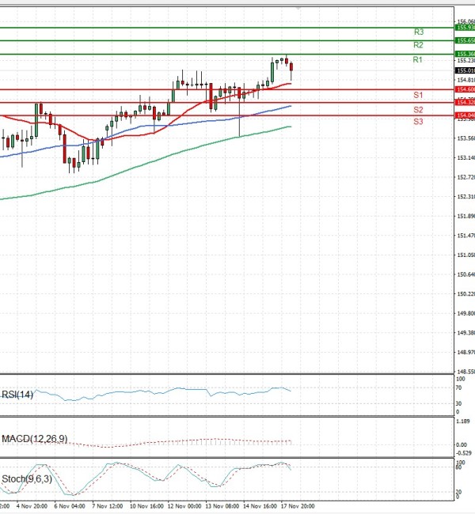Click the 12 Nov 00:00 time label
475x514 pixels.
[184, 505]
